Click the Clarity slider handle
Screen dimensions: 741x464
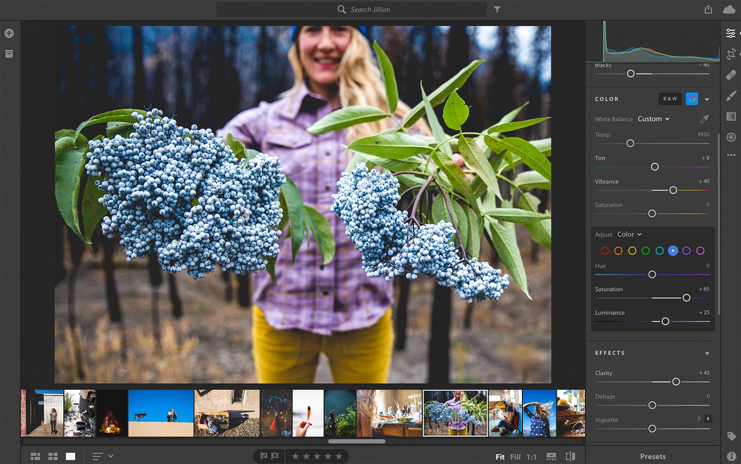point(676,382)
